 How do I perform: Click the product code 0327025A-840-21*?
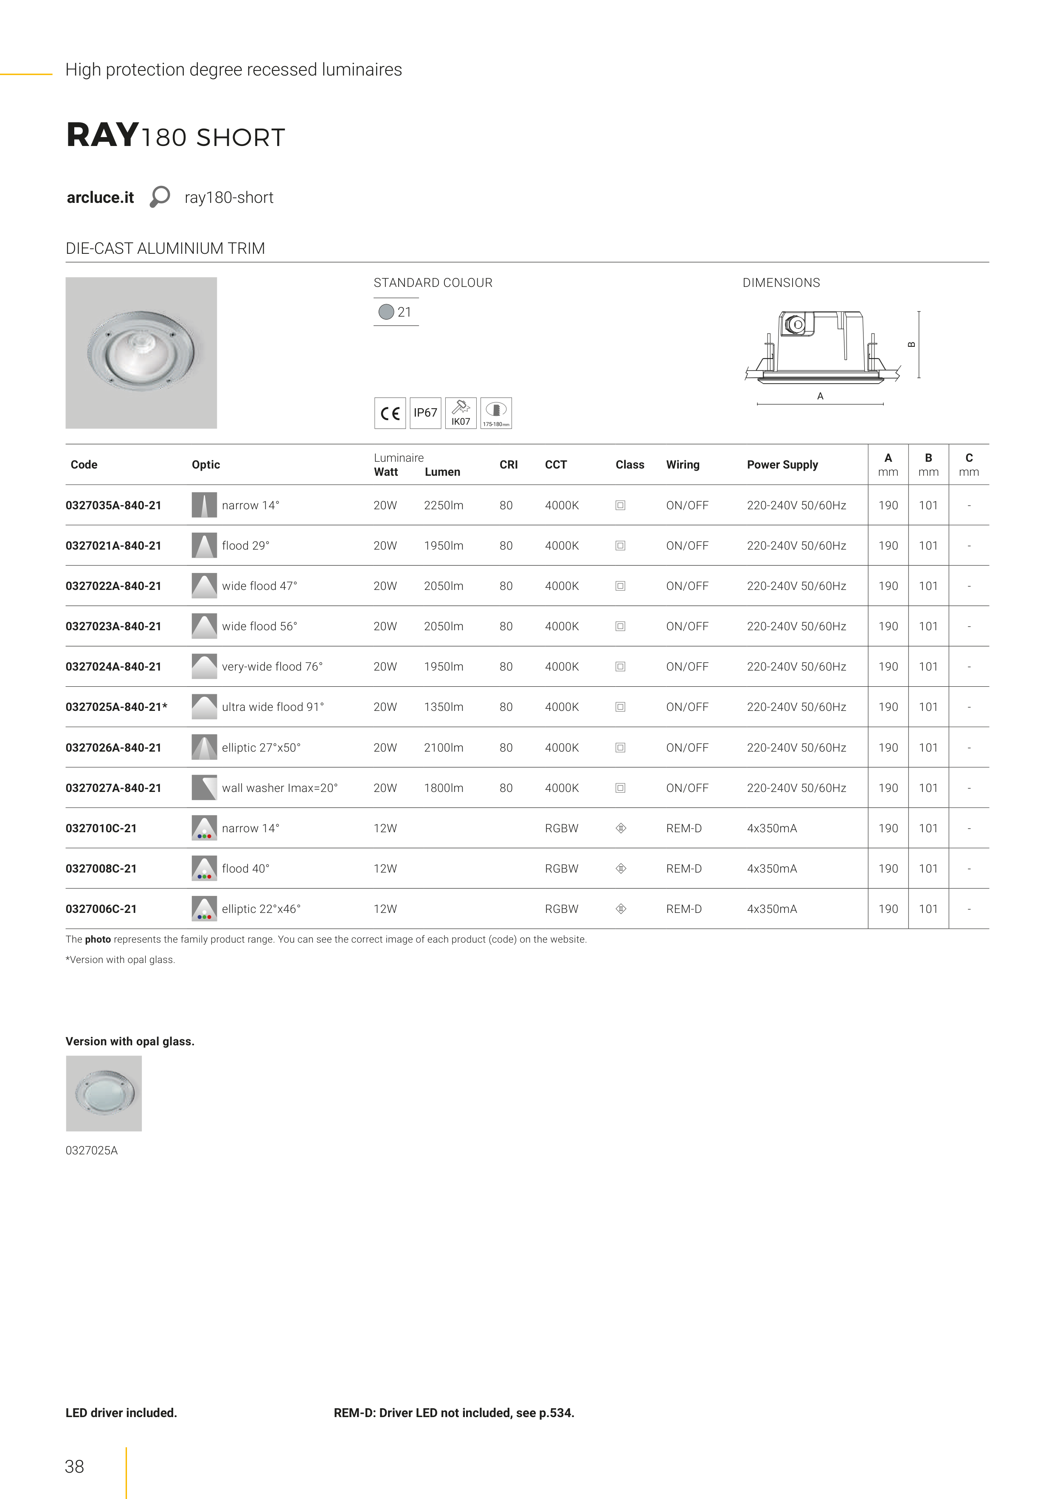pos(116,707)
